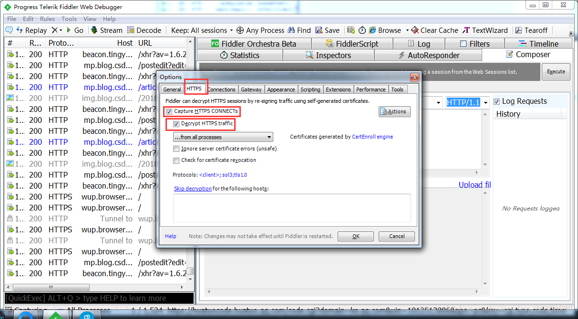
Task: Click the Host column header
Action: (x=107, y=43)
